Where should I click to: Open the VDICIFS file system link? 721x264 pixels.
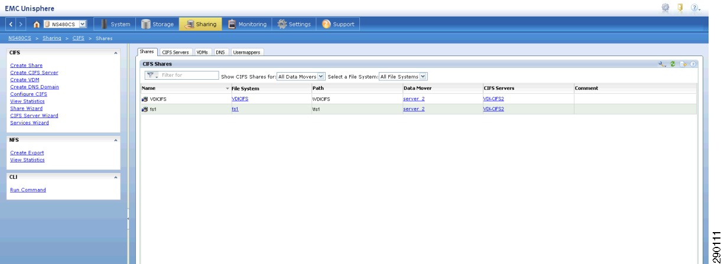coord(240,99)
